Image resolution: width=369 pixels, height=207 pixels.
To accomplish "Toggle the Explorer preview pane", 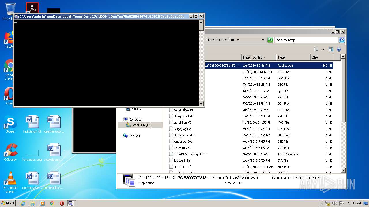I will [x=331, y=49].
